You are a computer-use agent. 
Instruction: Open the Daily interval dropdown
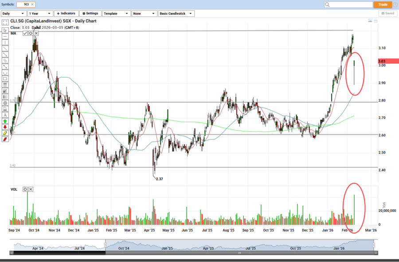coord(13,13)
